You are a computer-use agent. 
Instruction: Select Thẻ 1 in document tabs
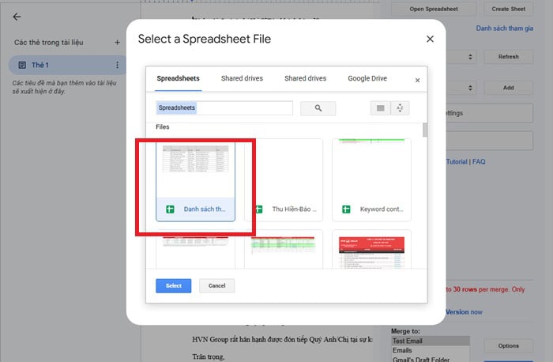pos(67,65)
